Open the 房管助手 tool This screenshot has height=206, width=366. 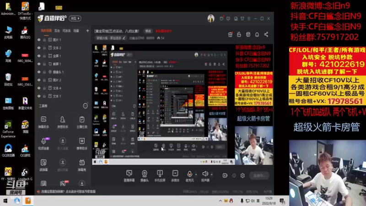(63, 122)
